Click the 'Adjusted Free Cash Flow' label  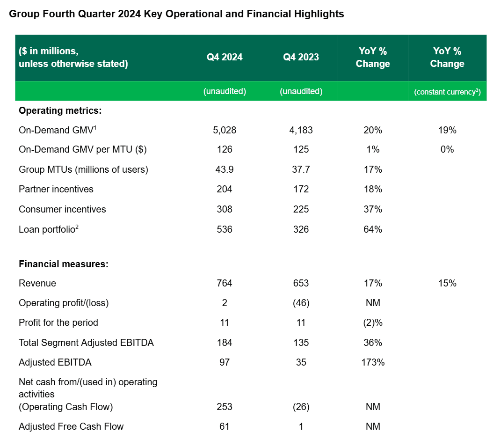(x=71, y=426)
